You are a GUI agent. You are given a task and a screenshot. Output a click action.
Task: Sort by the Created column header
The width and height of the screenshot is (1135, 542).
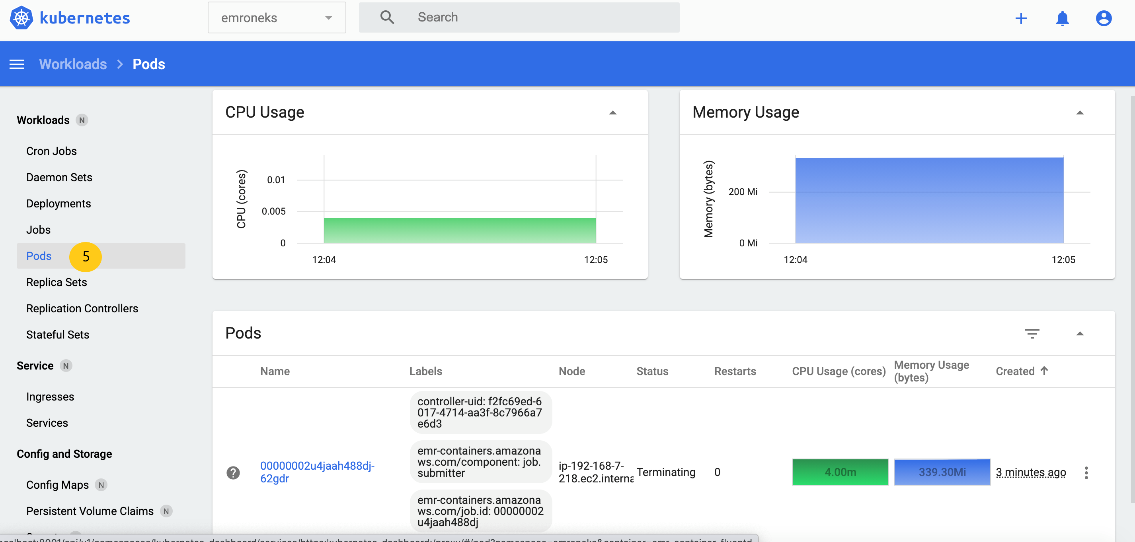click(1015, 371)
